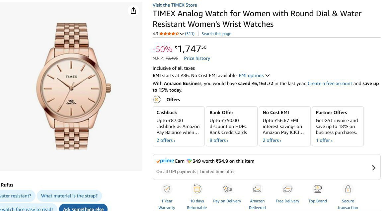This screenshot has height=211, width=387.
Task: Visit the TIMEX Store link
Action: point(175,5)
